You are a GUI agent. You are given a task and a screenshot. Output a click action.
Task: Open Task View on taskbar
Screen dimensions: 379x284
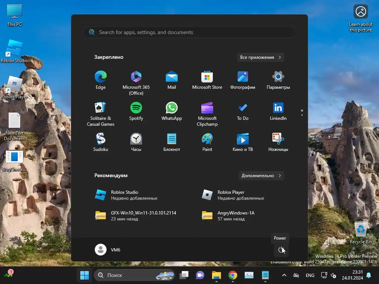tap(184, 275)
